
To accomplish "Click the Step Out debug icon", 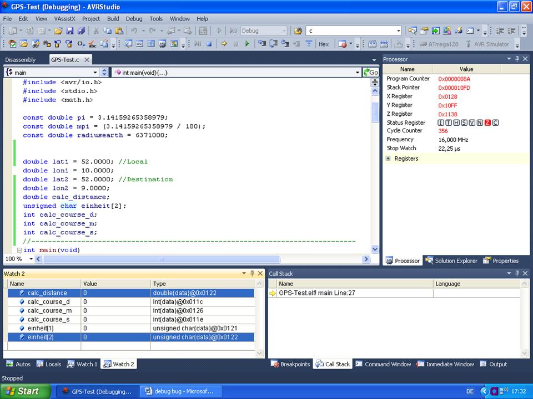I will pyautogui.click(x=286, y=43).
